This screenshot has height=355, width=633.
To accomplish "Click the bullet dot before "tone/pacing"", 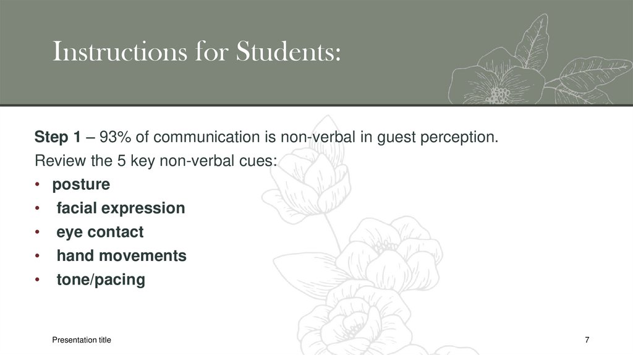I will [38, 280].
